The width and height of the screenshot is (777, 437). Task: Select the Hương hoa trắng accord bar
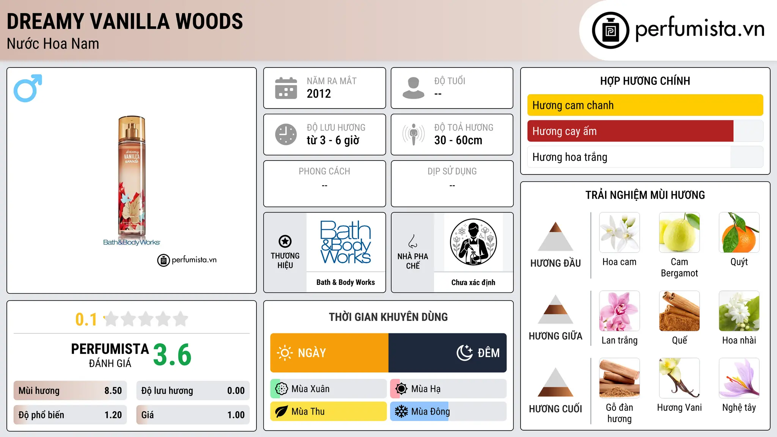click(645, 157)
